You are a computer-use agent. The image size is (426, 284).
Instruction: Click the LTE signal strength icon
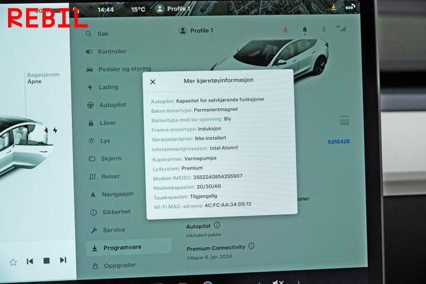(341, 28)
